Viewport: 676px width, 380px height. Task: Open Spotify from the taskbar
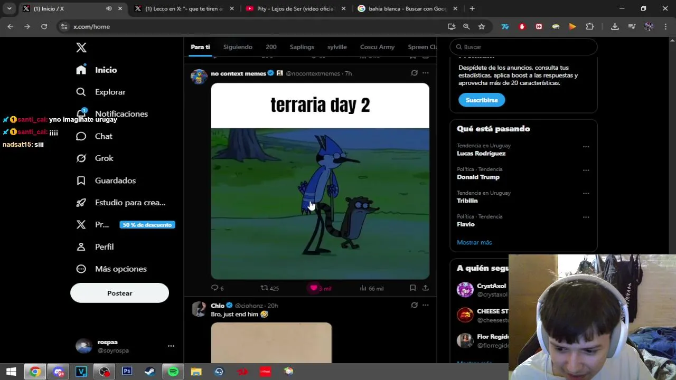coord(173,372)
